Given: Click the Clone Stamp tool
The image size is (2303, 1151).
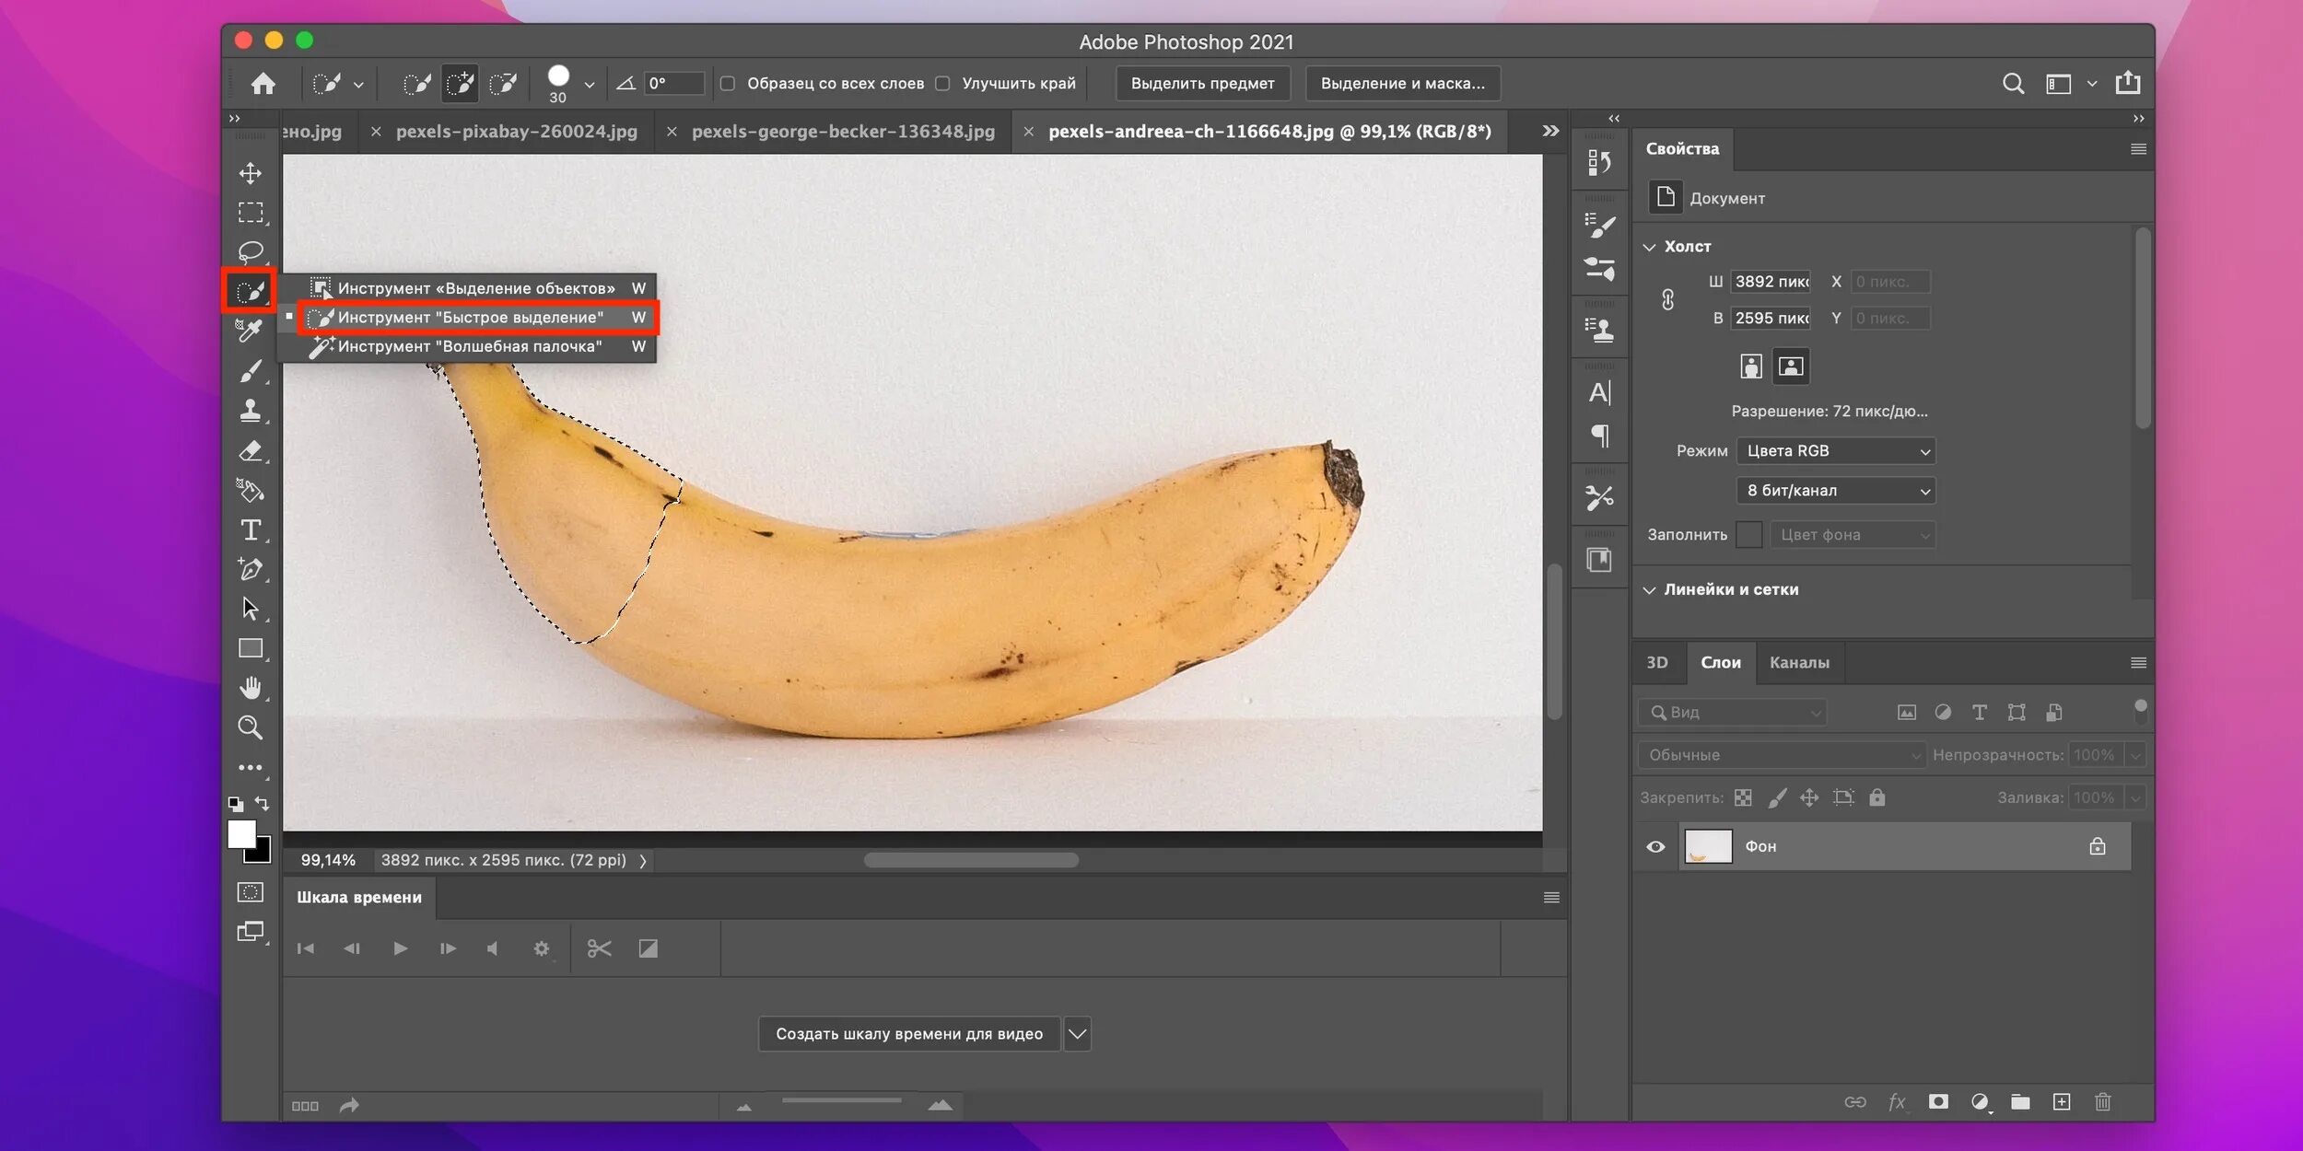Looking at the screenshot, I should pos(250,411).
